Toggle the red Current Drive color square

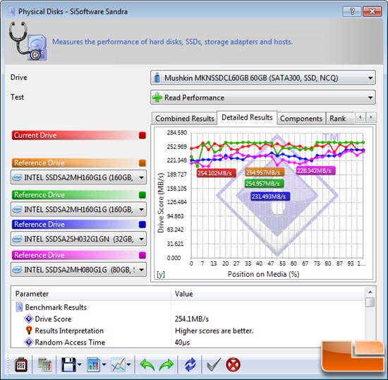143,135
